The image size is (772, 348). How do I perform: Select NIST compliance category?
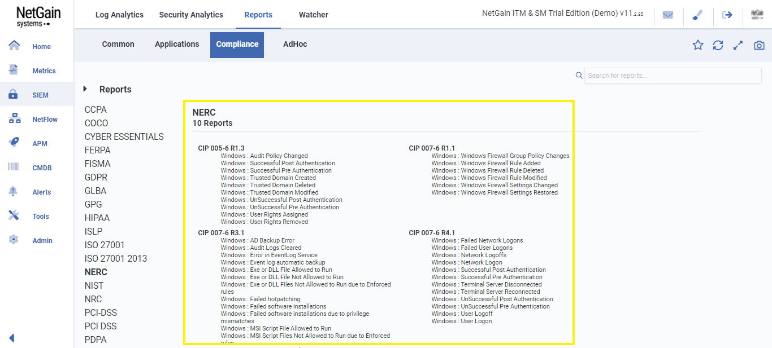tap(94, 285)
